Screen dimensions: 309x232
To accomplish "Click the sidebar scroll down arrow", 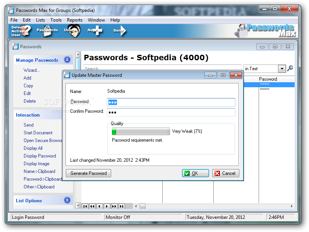I will pyautogui.click(x=78, y=206).
